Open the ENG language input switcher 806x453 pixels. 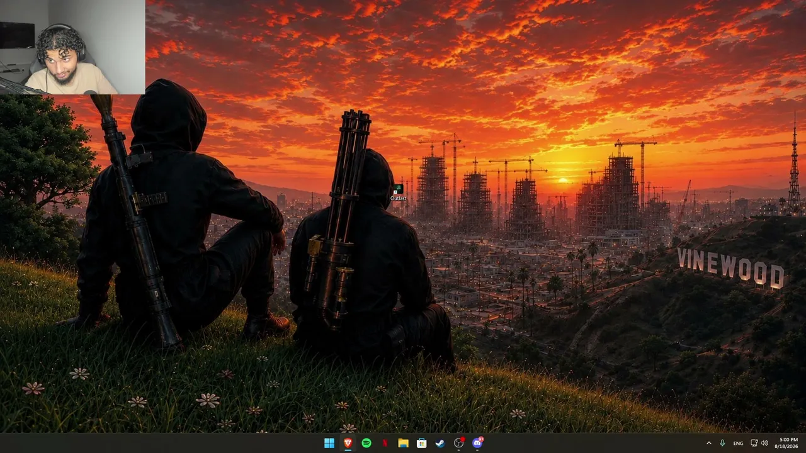tap(738, 443)
